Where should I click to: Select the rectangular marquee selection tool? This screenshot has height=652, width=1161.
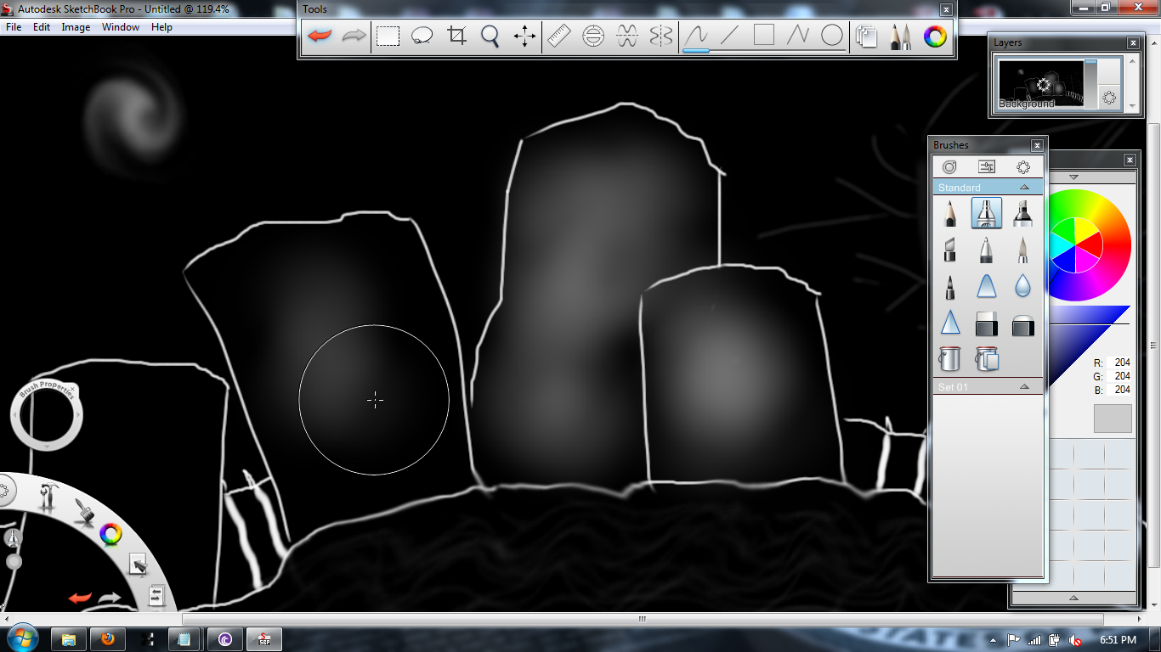[x=388, y=36]
